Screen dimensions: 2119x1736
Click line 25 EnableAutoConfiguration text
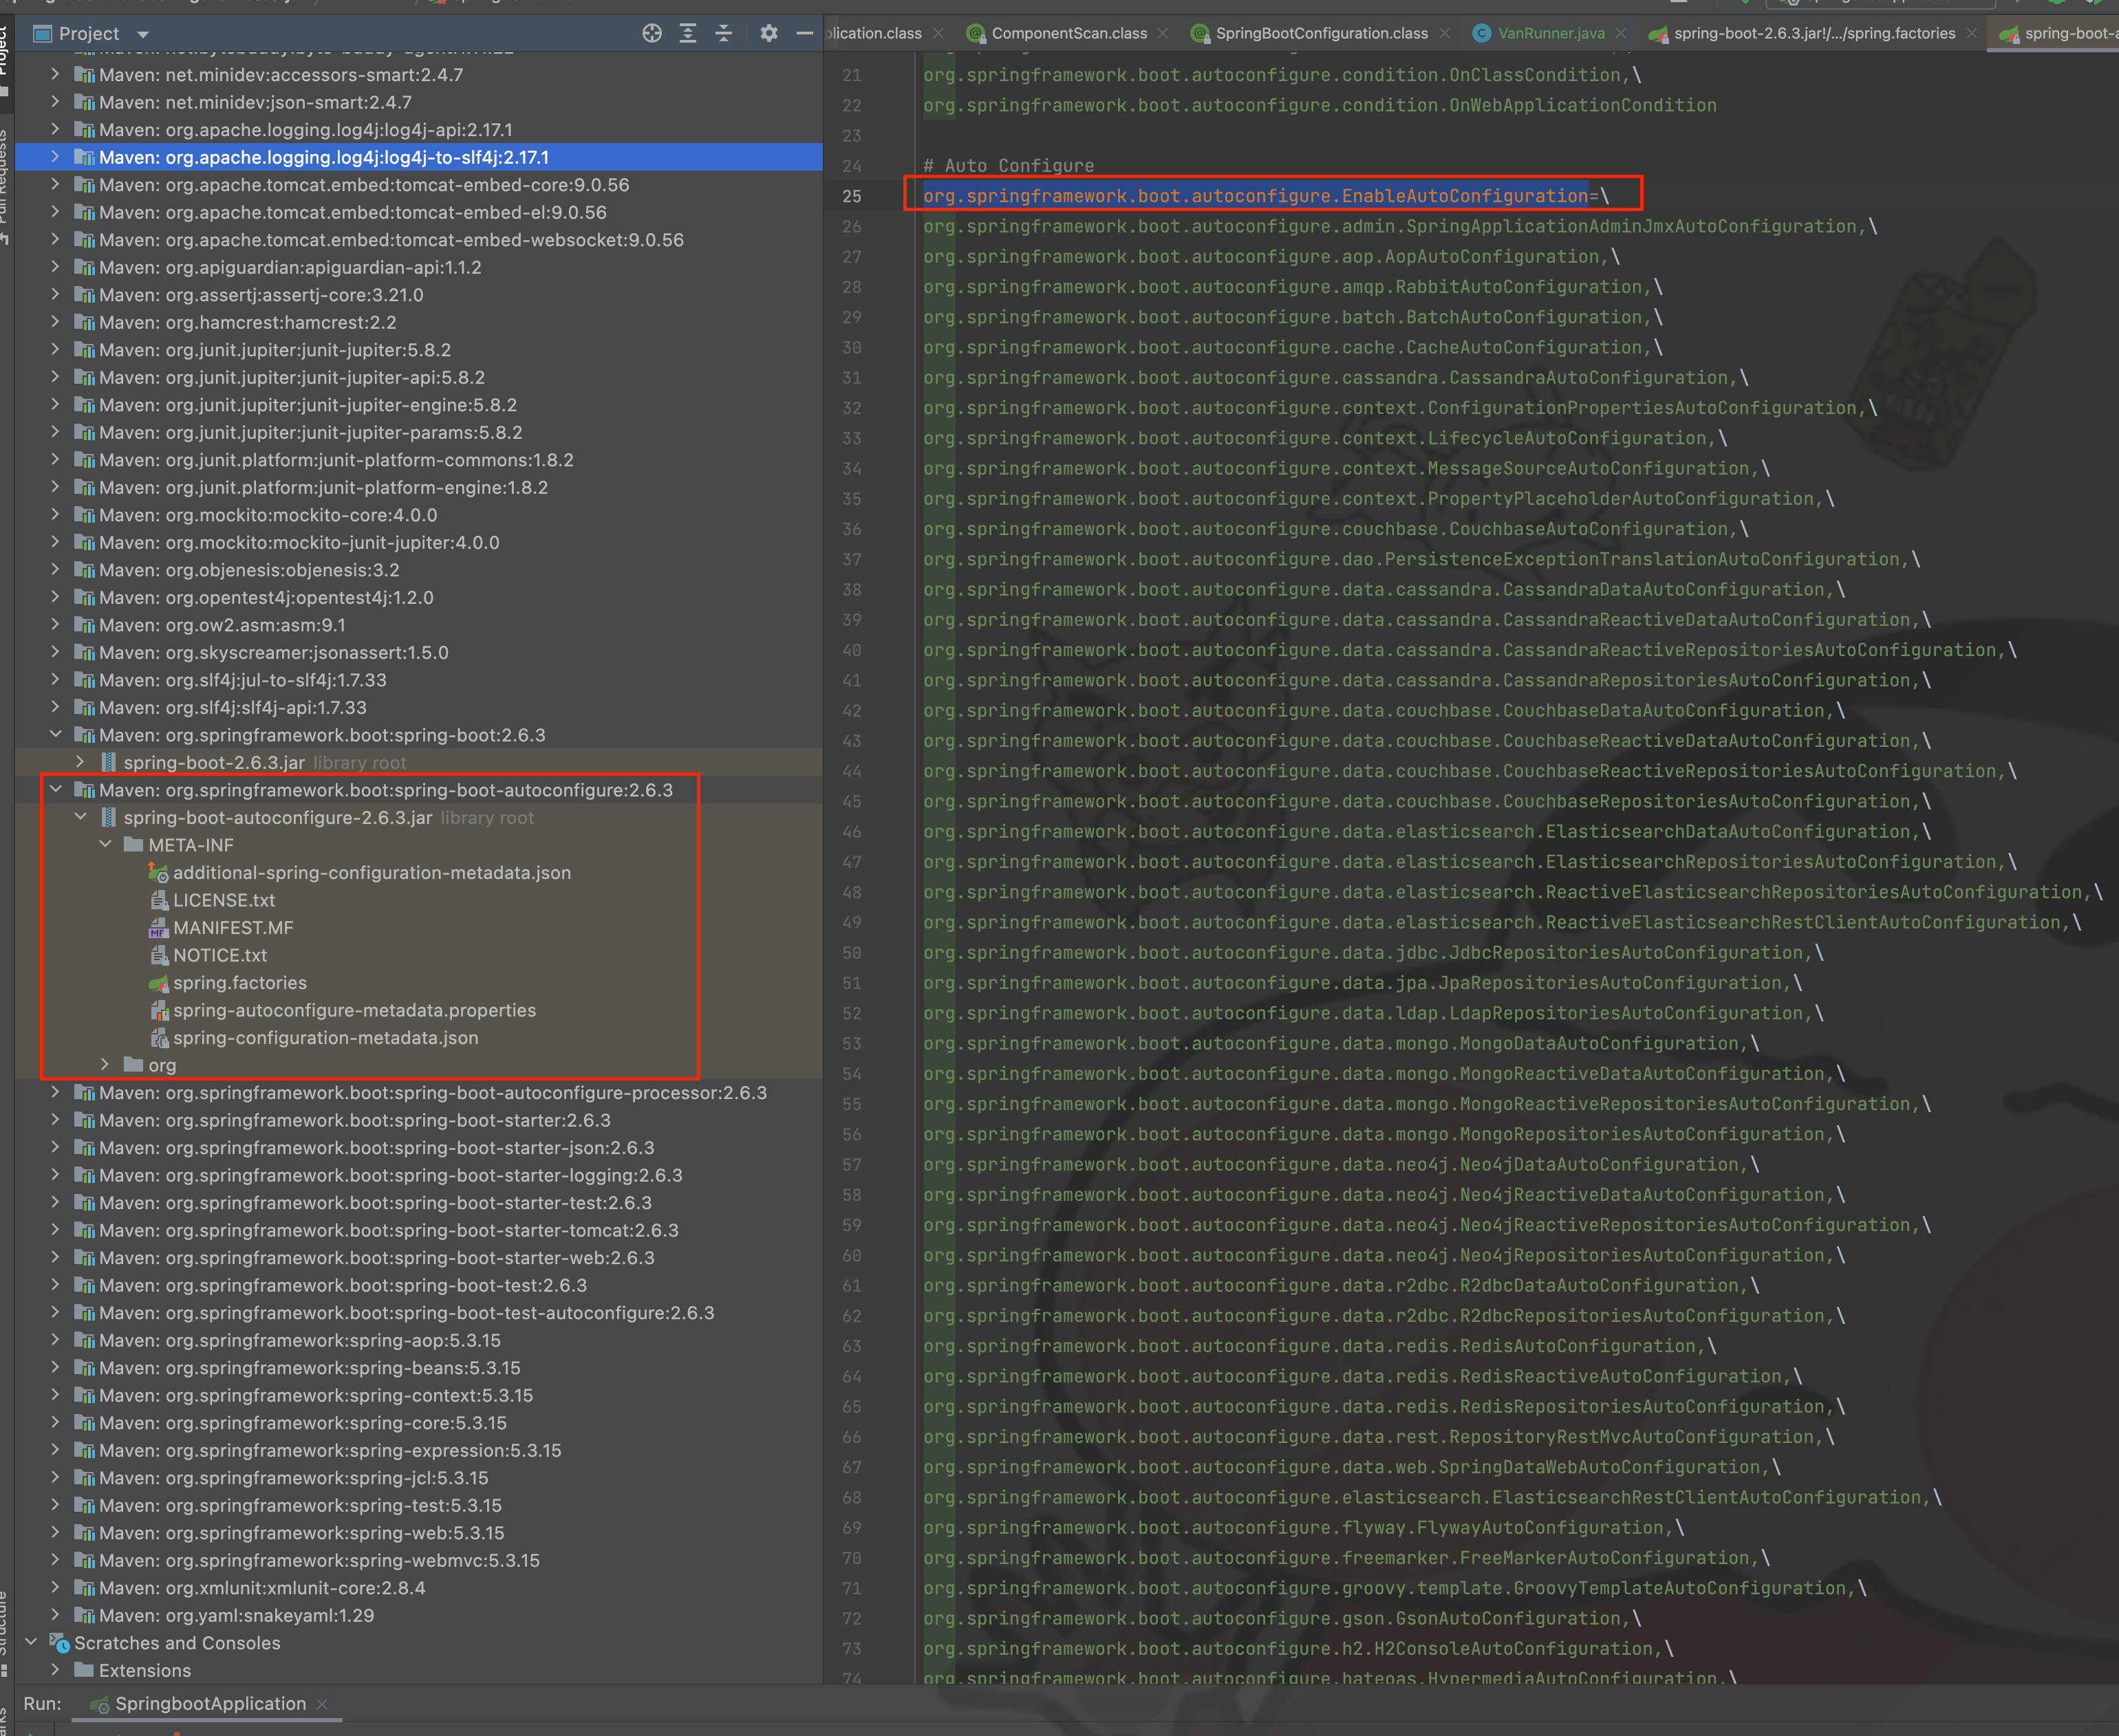click(x=1464, y=196)
